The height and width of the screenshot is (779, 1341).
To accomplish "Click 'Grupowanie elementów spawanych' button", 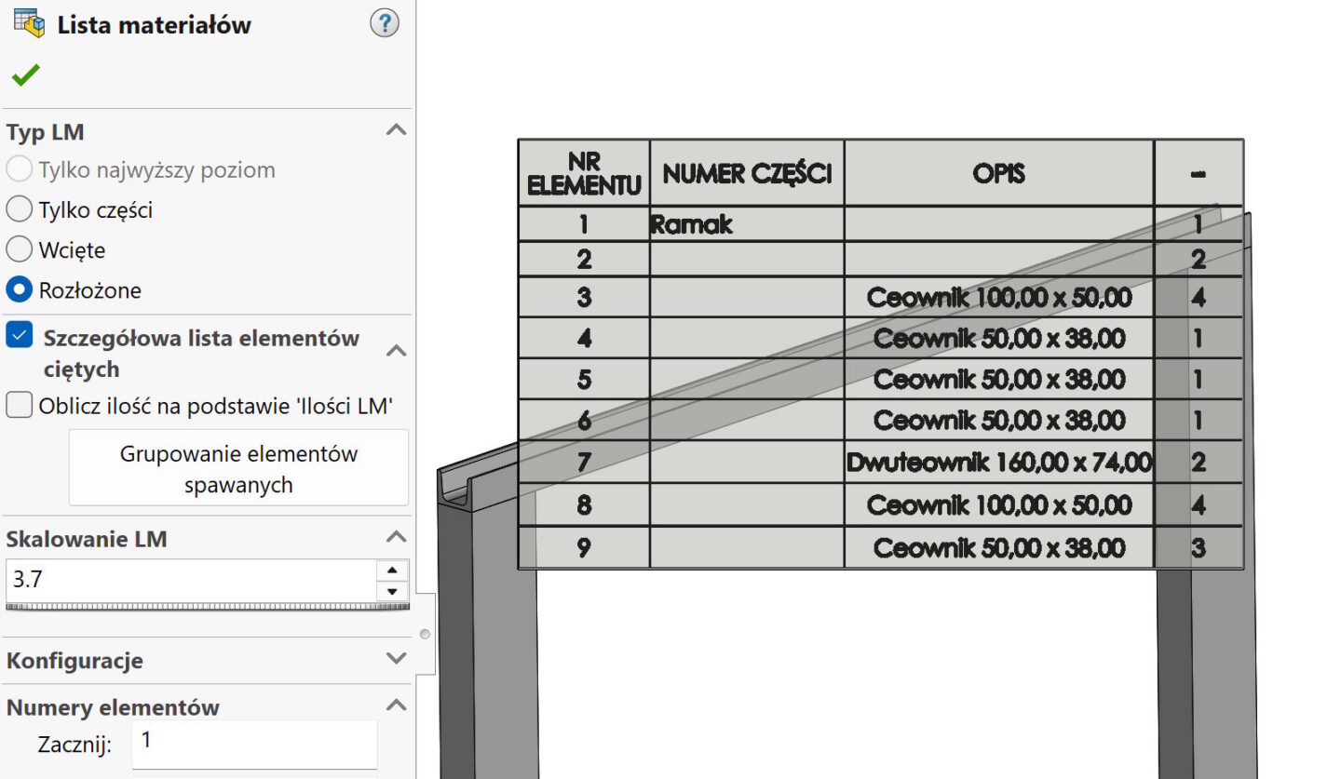I will 238,469.
